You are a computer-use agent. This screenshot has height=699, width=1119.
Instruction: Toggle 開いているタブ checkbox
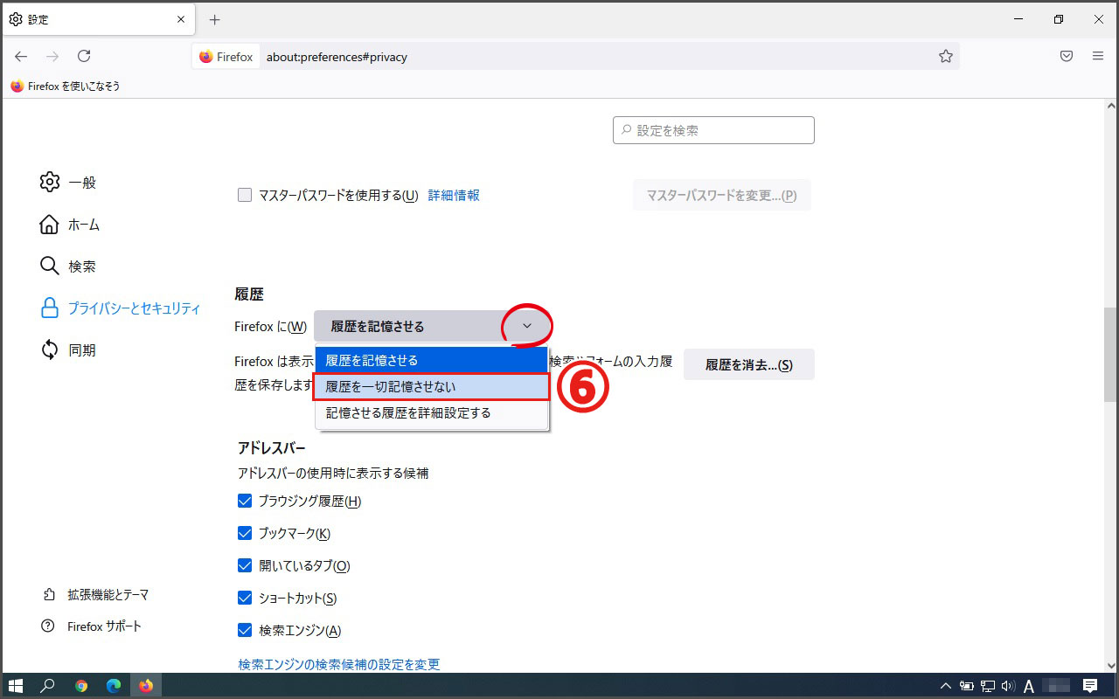point(245,565)
